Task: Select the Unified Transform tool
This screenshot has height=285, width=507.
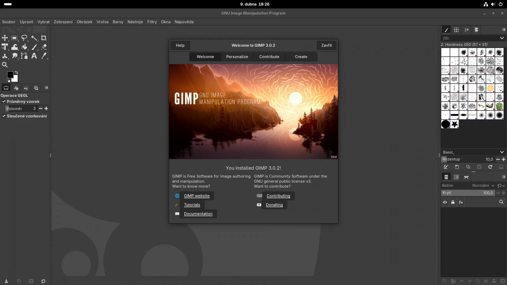Action: tap(5, 47)
